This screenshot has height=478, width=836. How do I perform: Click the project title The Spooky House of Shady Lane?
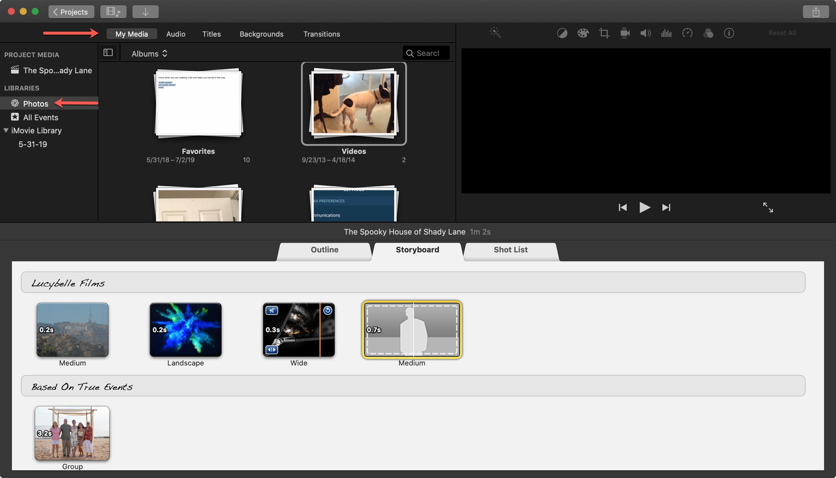pos(404,232)
